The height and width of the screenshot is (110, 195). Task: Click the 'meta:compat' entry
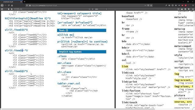point(183,46)
